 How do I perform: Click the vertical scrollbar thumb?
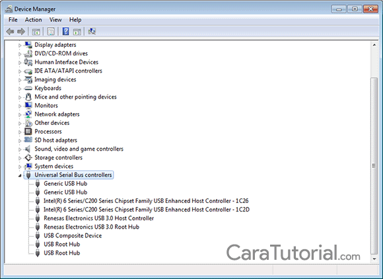click(374, 166)
